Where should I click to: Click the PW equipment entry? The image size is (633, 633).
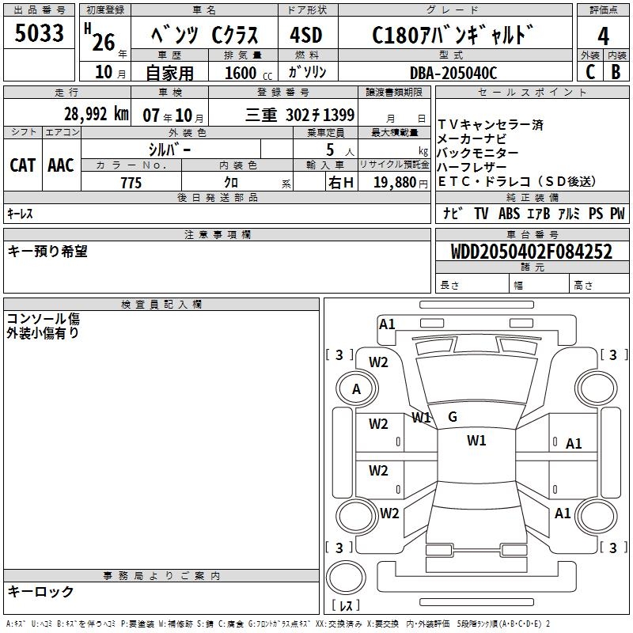pyautogui.click(x=617, y=213)
